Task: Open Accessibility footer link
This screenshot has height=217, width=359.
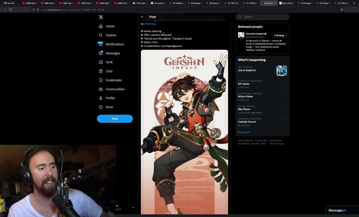Action: point(243,143)
